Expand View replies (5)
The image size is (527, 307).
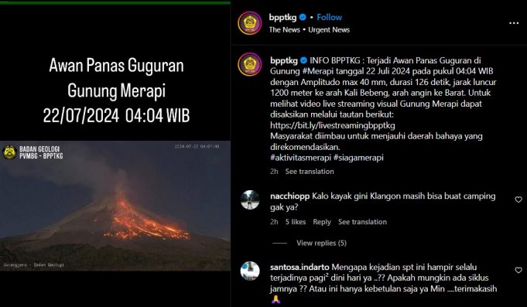point(321,243)
